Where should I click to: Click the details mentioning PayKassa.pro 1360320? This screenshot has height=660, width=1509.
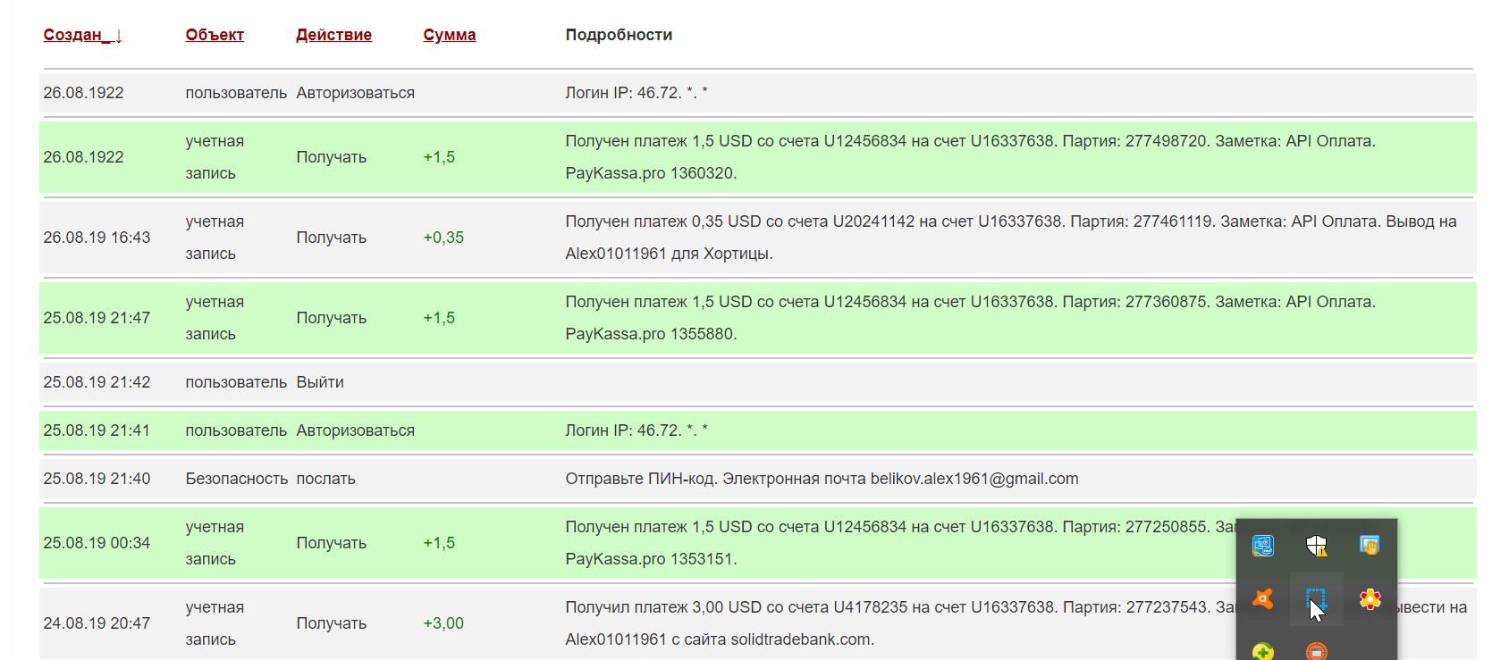(970, 157)
